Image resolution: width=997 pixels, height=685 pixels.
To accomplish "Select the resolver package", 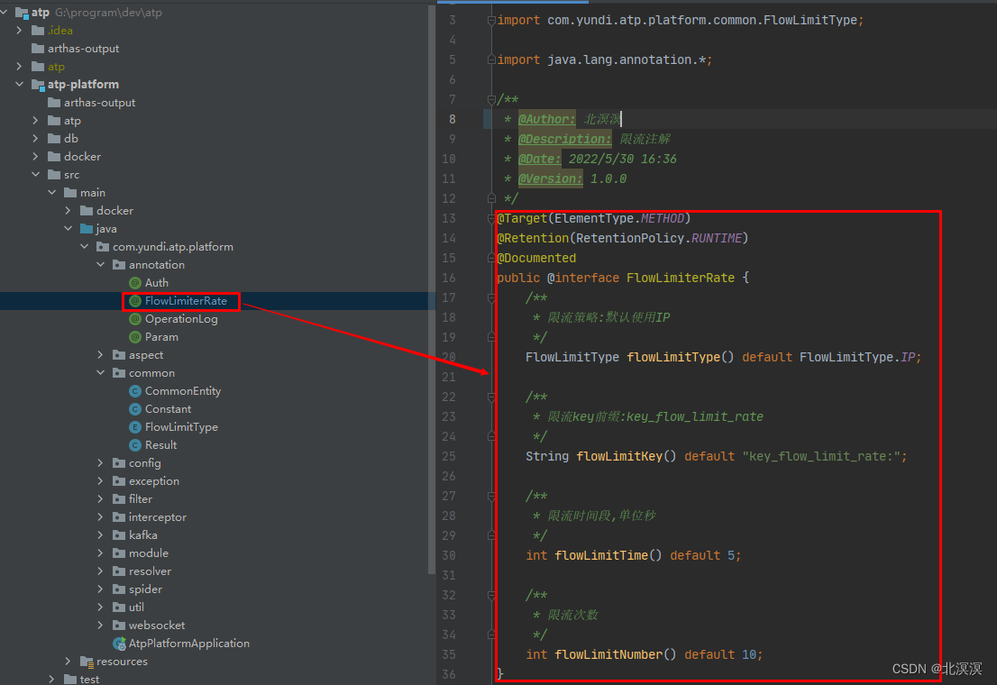I will [x=150, y=571].
